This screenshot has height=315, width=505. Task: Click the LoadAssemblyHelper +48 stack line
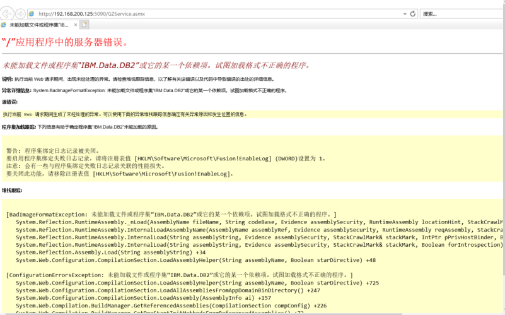click(x=195, y=260)
